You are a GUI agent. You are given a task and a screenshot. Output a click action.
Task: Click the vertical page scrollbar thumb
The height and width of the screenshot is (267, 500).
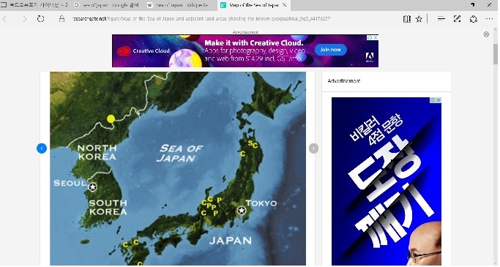[x=495, y=54]
